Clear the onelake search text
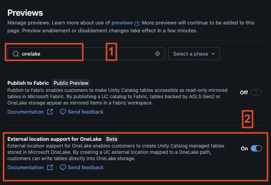The width and height of the screenshot is (271, 185). tap(158, 54)
